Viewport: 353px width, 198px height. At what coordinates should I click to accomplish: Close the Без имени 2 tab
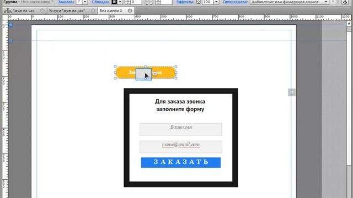click(x=130, y=10)
